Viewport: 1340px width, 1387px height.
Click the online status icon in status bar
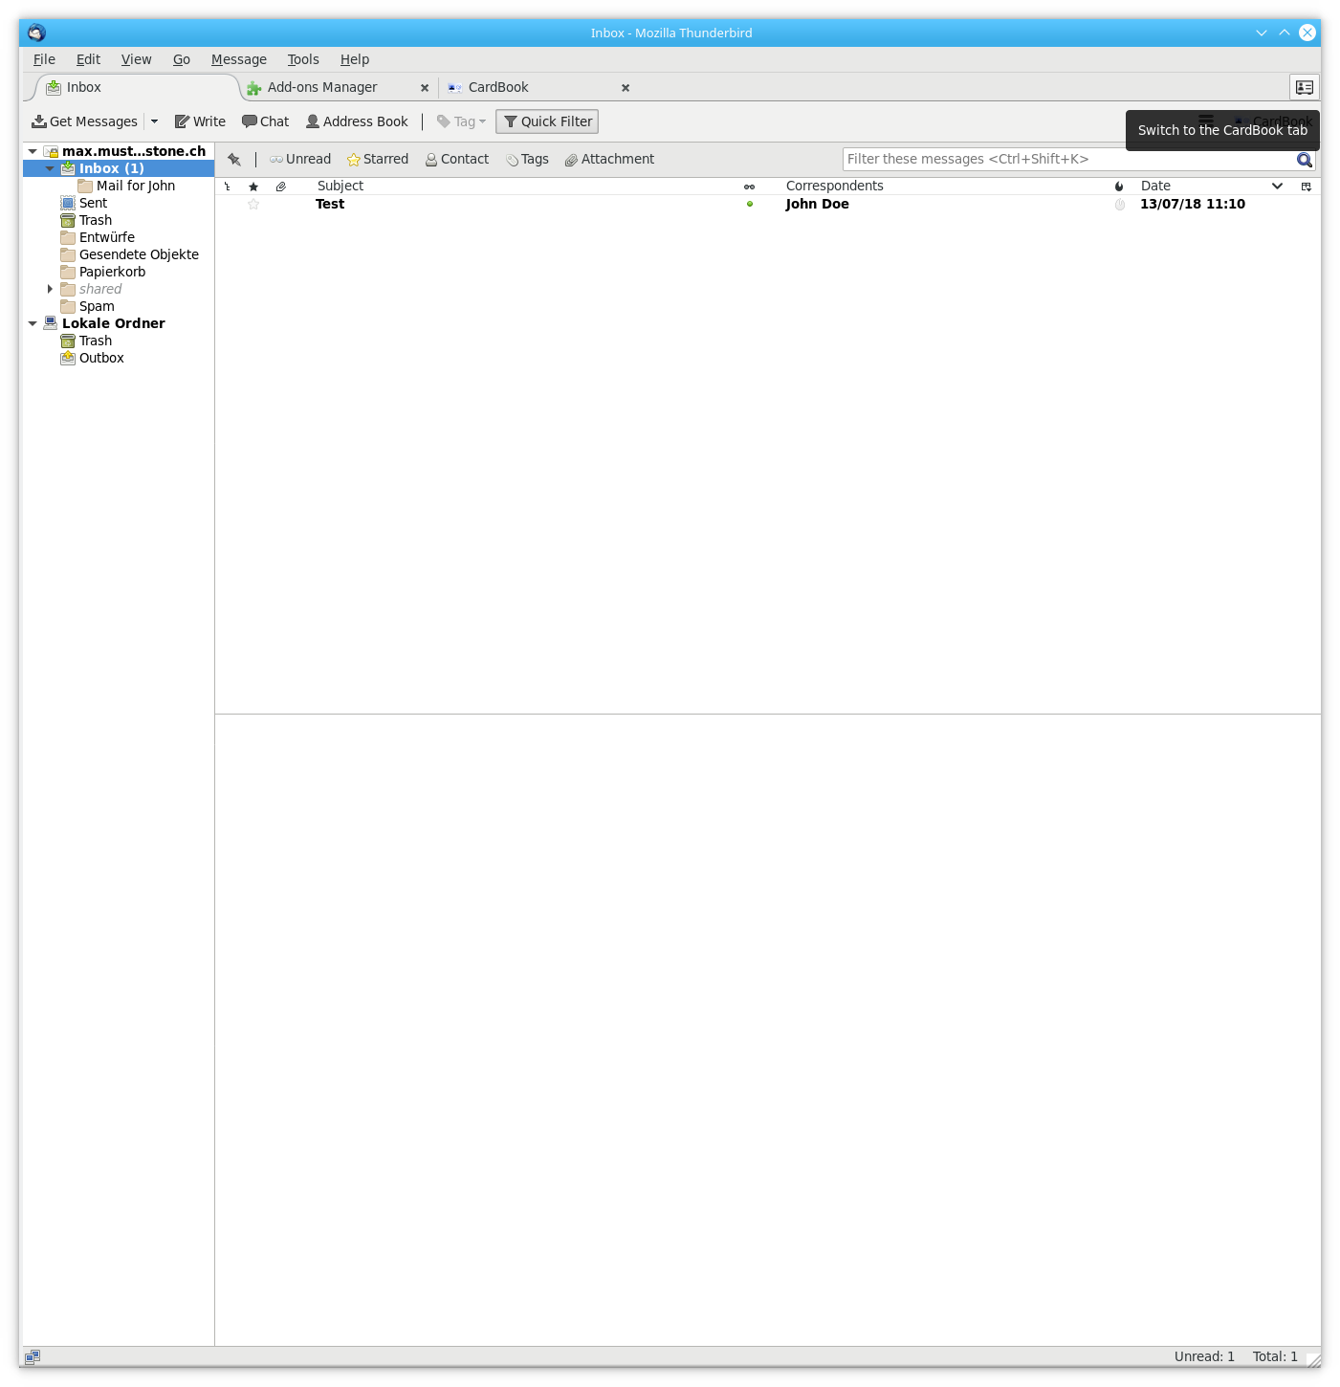click(33, 1356)
